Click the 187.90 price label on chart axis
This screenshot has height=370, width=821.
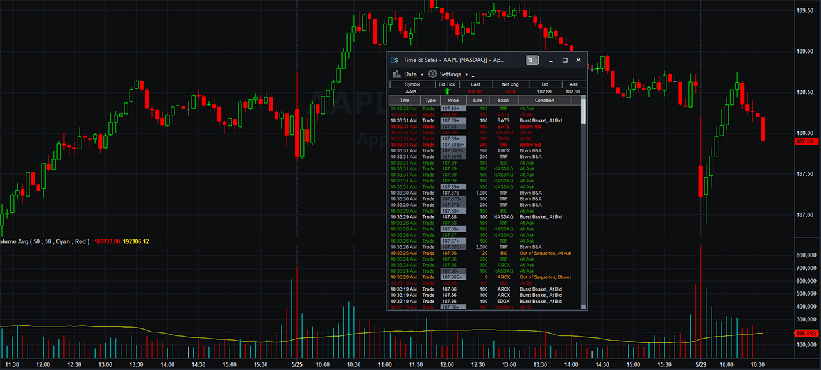point(805,141)
